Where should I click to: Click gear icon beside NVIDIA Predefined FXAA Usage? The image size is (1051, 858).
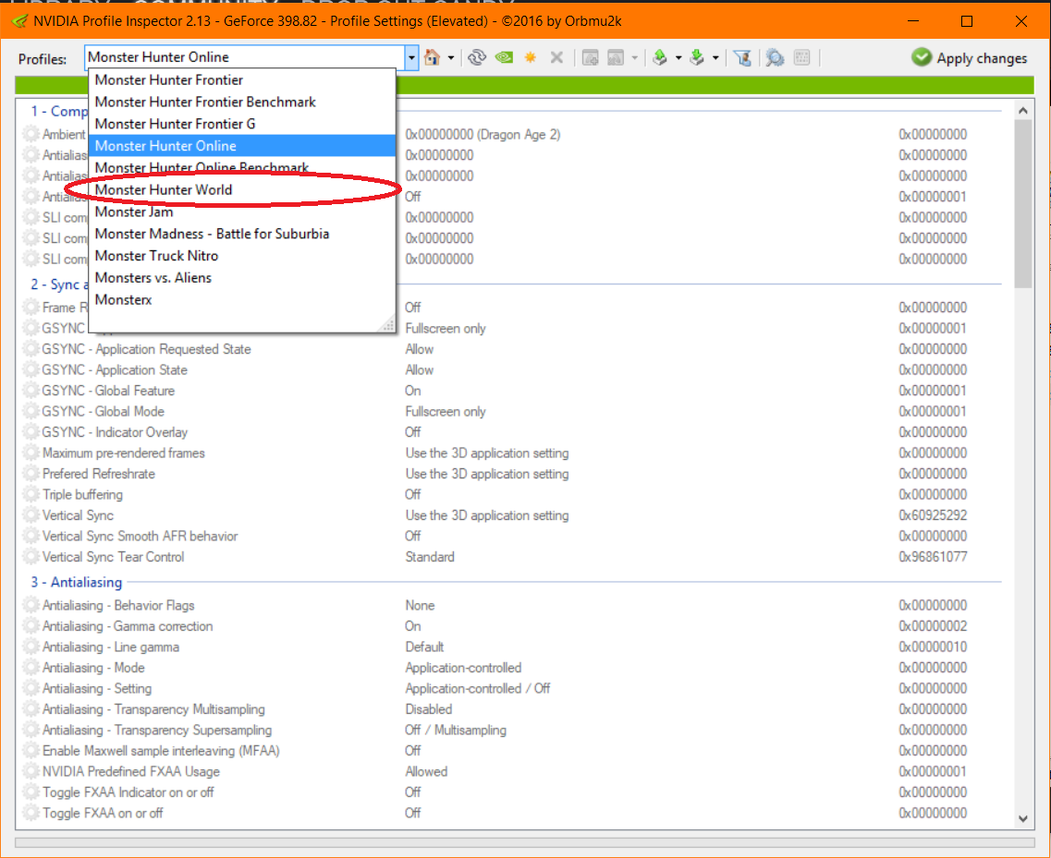tap(31, 771)
